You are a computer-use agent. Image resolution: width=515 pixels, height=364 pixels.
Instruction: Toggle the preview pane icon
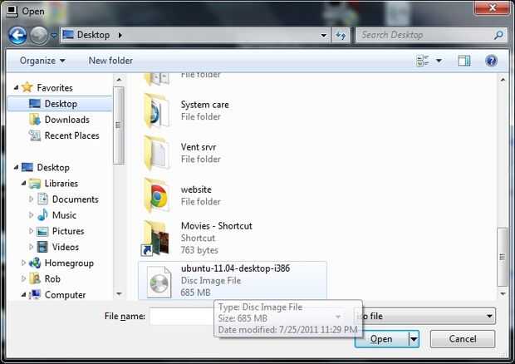(464, 61)
